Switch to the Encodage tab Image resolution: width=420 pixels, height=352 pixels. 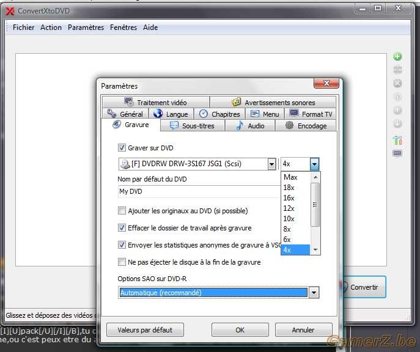tap(306, 125)
